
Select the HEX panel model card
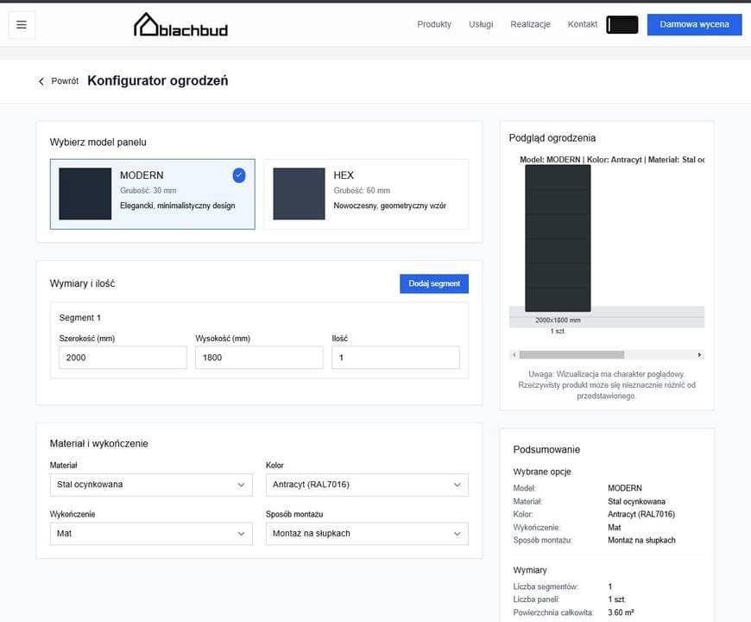pyautogui.click(x=366, y=194)
